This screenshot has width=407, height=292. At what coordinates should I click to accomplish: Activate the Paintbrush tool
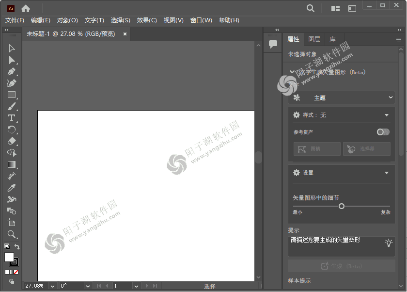pos(12,106)
